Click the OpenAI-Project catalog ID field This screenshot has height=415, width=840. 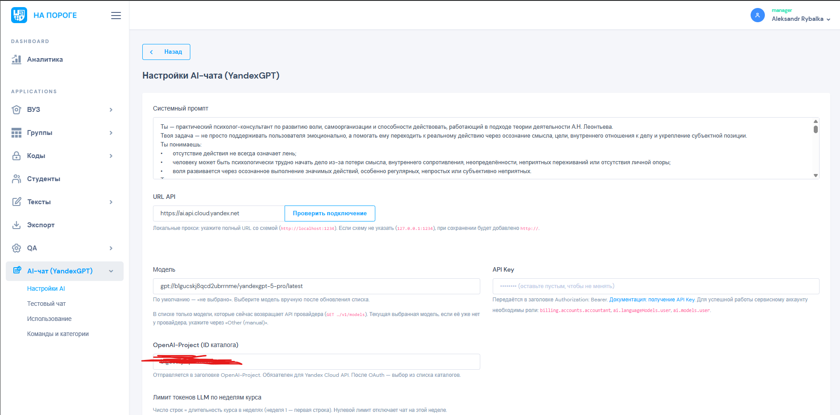pos(317,362)
